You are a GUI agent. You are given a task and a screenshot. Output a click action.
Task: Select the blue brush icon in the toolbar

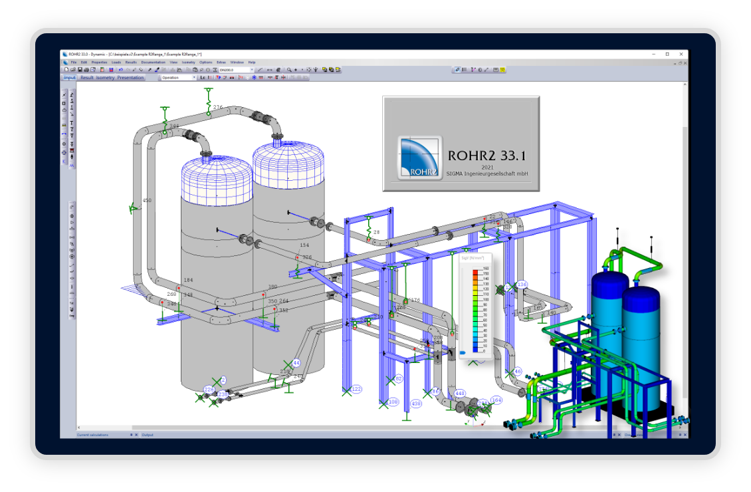point(157,70)
